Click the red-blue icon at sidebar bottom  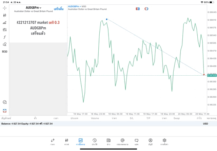click(x=4, y=111)
